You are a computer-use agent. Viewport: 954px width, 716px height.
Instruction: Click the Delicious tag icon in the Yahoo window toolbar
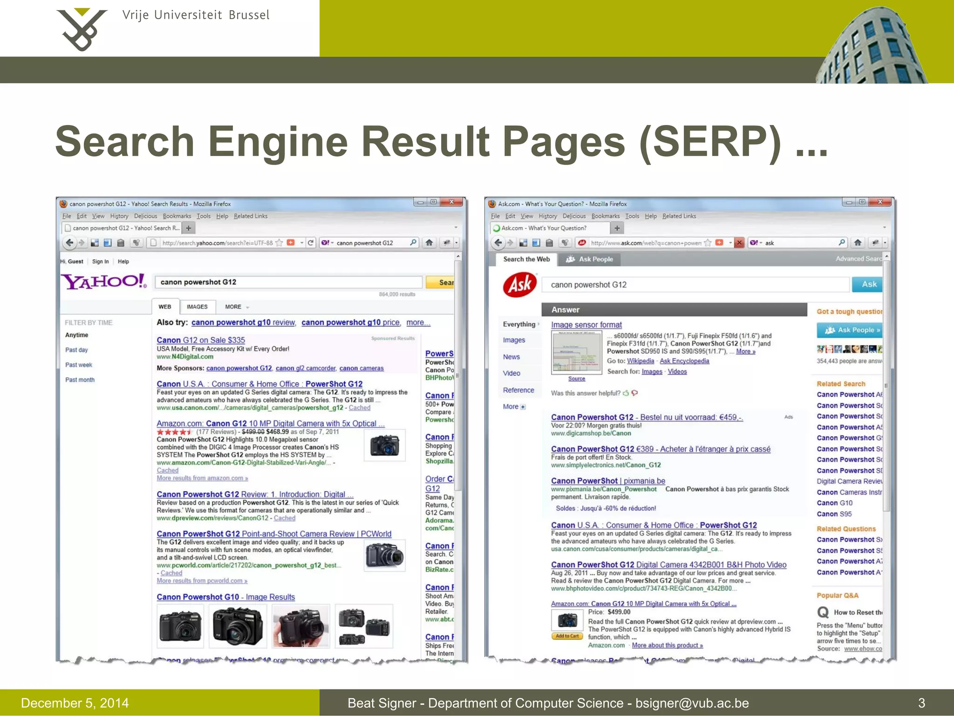[121, 242]
